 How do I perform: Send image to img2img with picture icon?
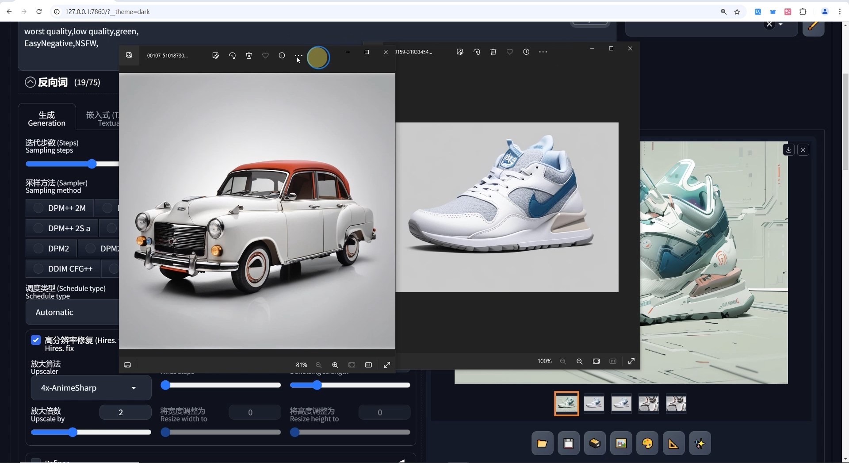point(621,443)
